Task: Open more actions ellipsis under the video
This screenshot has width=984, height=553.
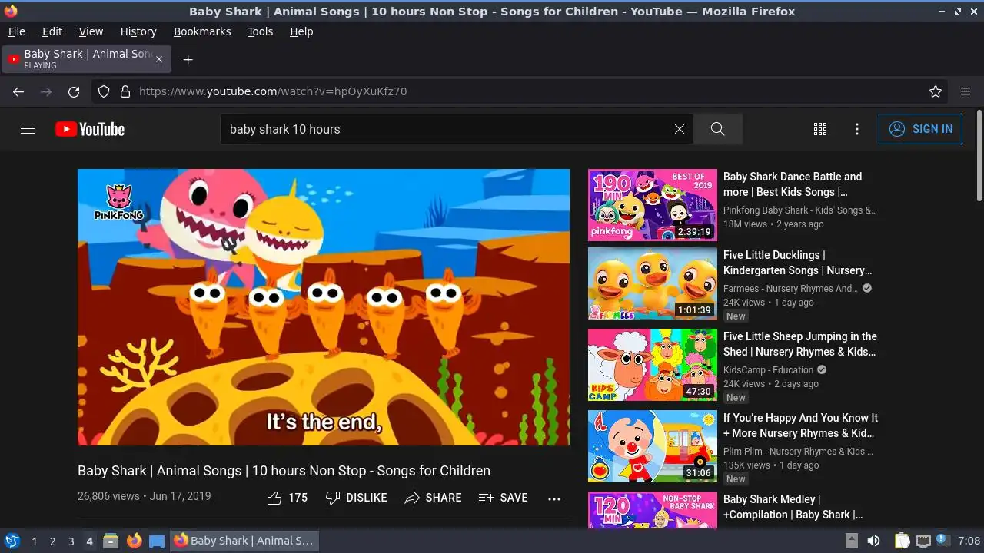Action: click(554, 498)
